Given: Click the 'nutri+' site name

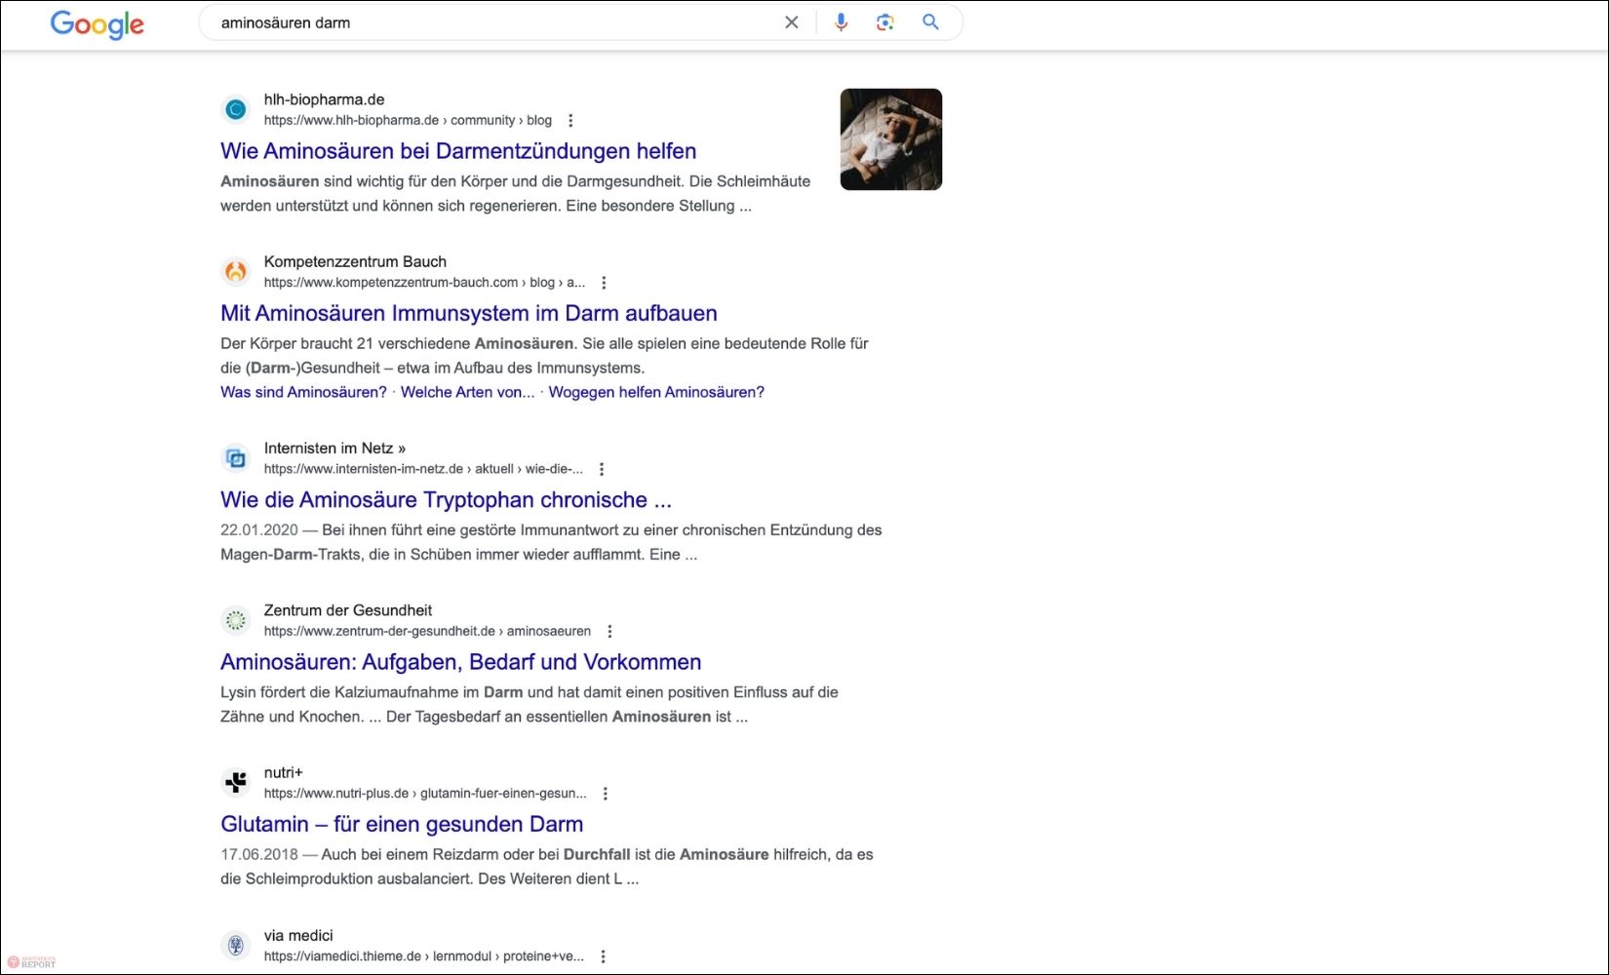Looking at the screenshot, I should [x=283, y=772].
